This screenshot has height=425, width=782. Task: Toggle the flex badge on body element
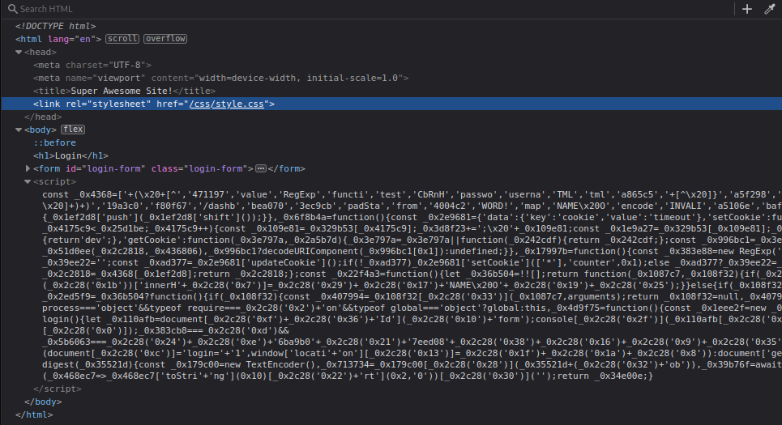[73, 130]
